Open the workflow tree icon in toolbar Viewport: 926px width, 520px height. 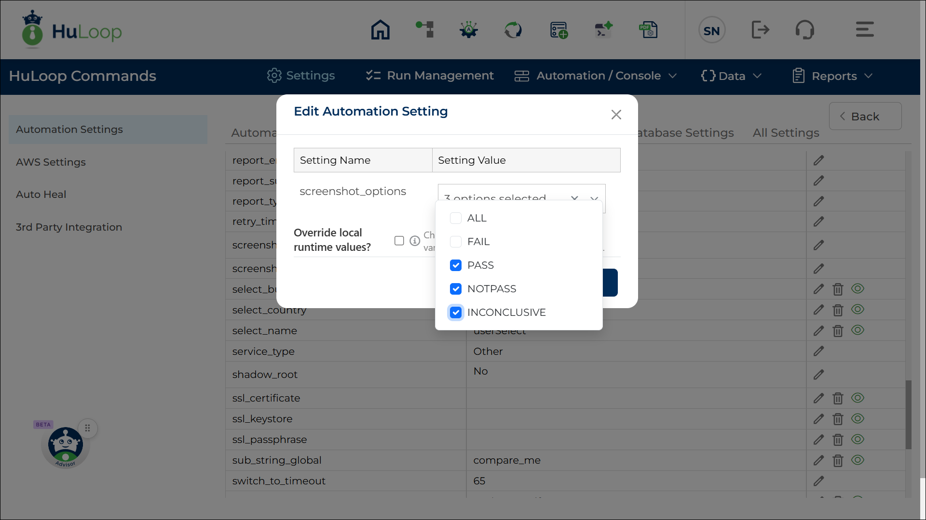(425, 30)
